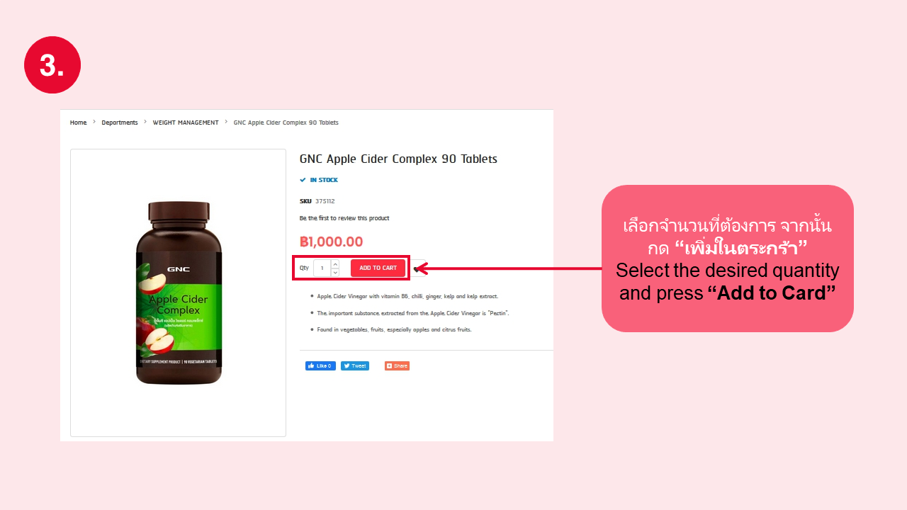Click the Facebook Like button
This screenshot has height=510, width=907.
(320, 365)
